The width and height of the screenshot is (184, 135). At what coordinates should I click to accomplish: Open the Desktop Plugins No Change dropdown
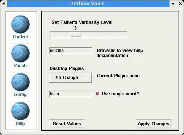click(x=70, y=78)
